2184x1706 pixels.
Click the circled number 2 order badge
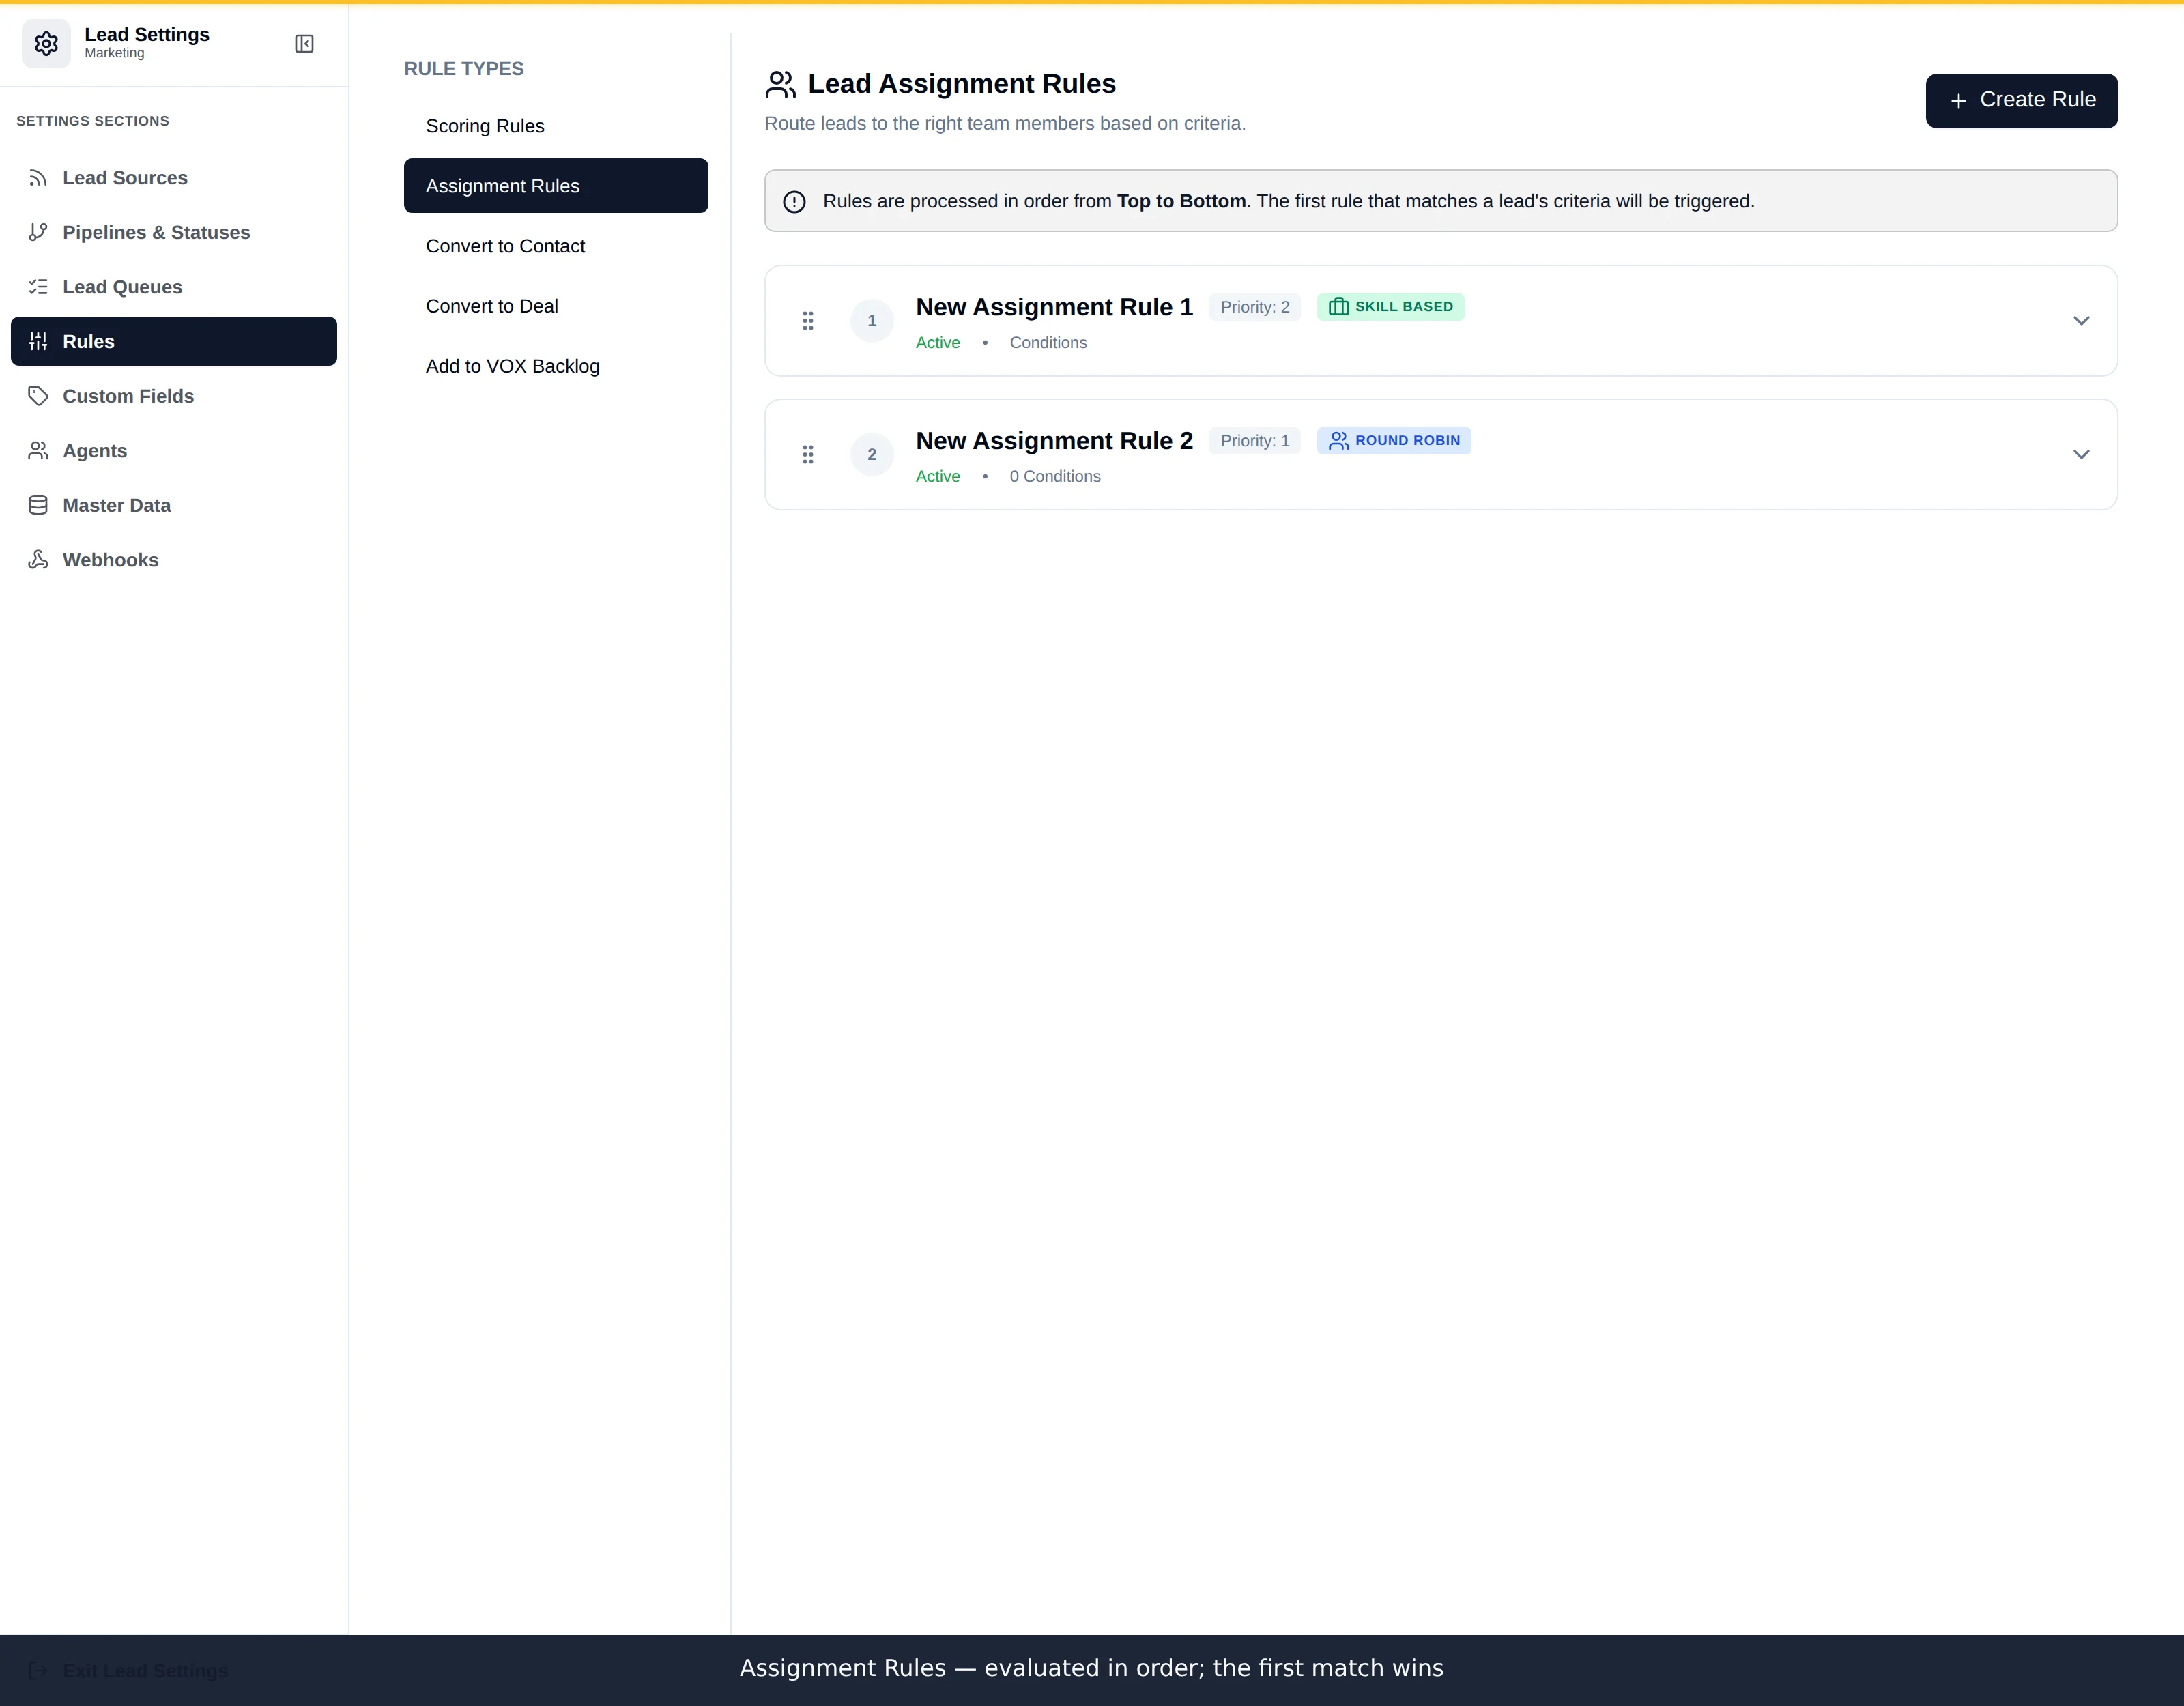(x=872, y=455)
